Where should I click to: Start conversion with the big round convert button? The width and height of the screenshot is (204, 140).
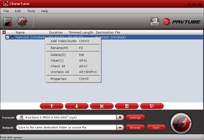coord(181,123)
